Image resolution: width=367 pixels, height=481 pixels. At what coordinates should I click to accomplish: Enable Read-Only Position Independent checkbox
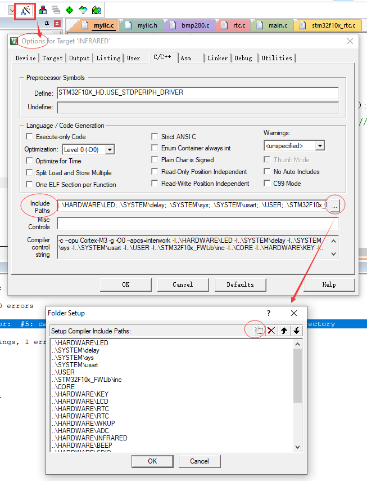[x=155, y=171]
